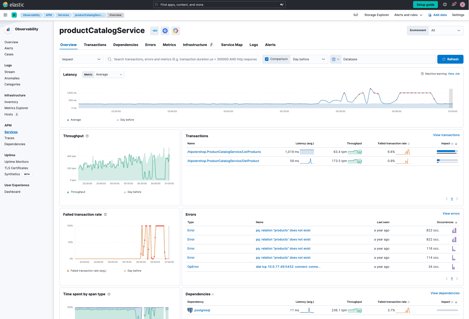This screenshot has width=469, height=319.
Task: Toggle Average series in Latency legend
Action: pos(75,120)
